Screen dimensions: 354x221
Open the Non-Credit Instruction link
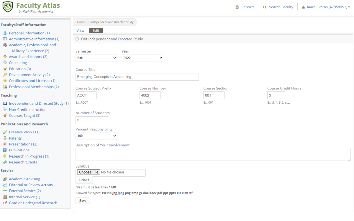(x=28, y=109)
